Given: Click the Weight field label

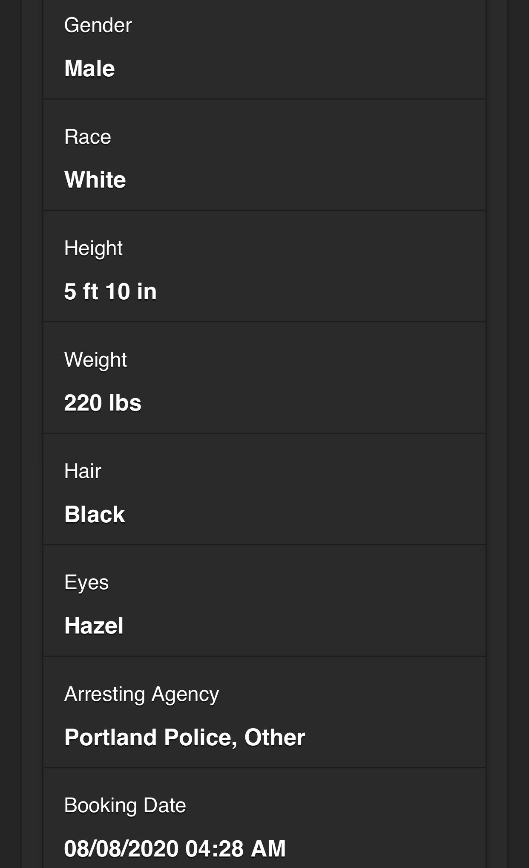Looking at the screenshot, I should (95, 360).
